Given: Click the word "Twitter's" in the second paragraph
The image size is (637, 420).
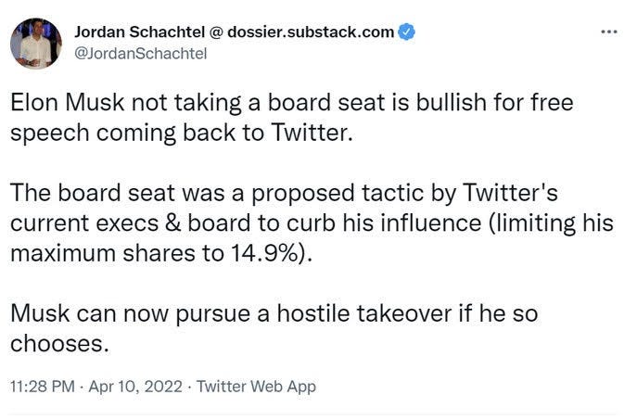Looking at the screenshot, I should [510, 193].
